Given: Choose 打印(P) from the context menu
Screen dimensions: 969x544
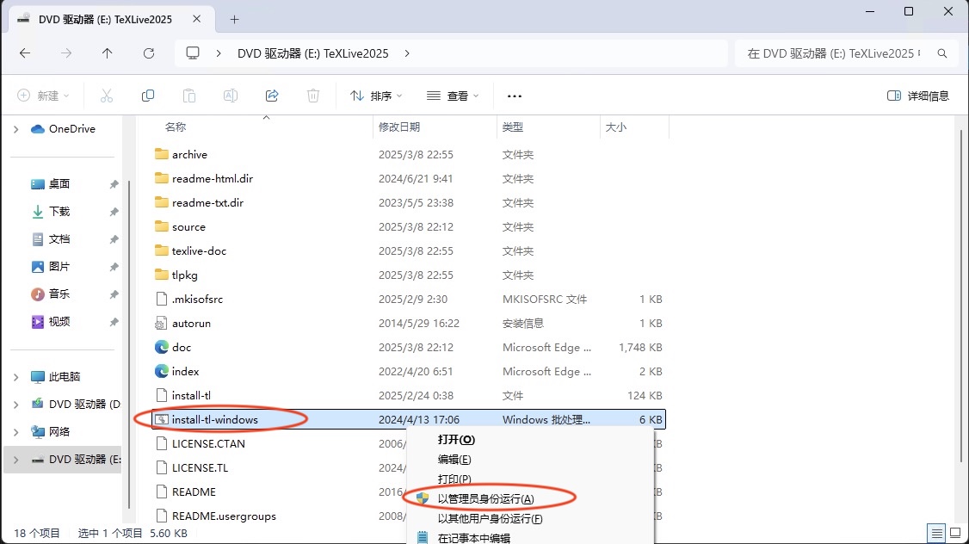Looking at the screenshot, I should (454, 479).
